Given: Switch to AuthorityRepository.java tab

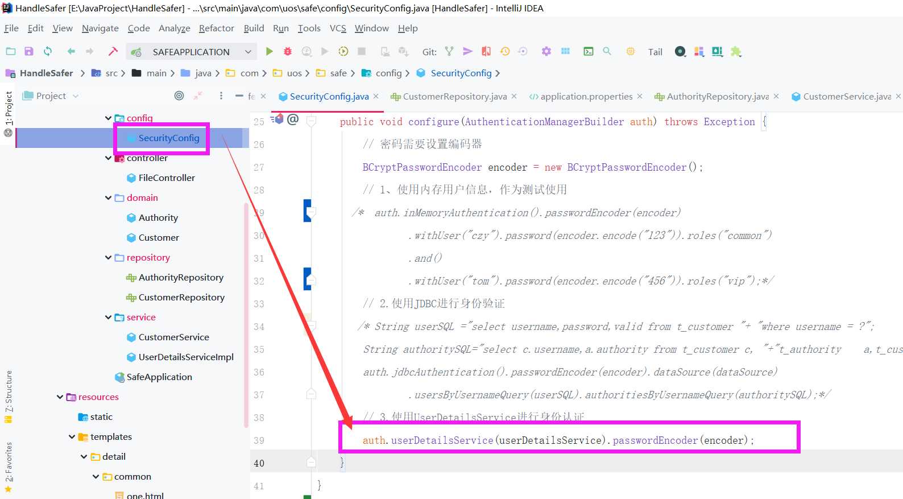Looking at the screenshot, I should coord(717,96).
